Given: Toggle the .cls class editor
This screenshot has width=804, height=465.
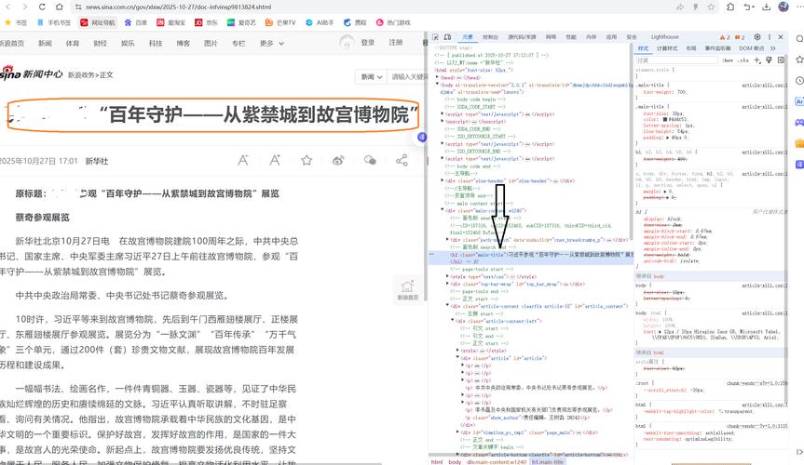Looking at the screenshot, I should coord(743,60).
